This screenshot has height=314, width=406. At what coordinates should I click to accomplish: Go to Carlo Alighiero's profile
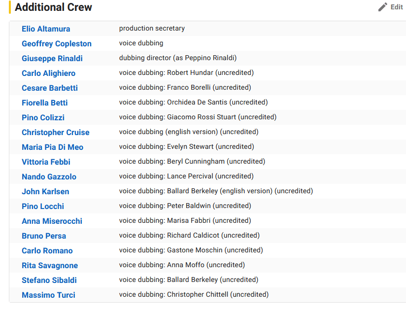click(49, 73)
